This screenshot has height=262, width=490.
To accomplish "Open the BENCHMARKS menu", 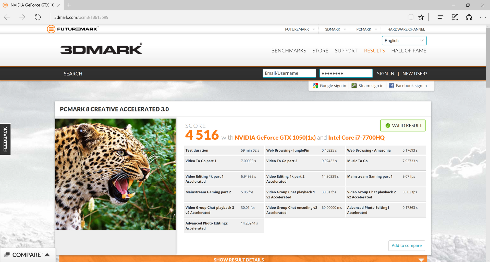I will click(x=289, y=51).
